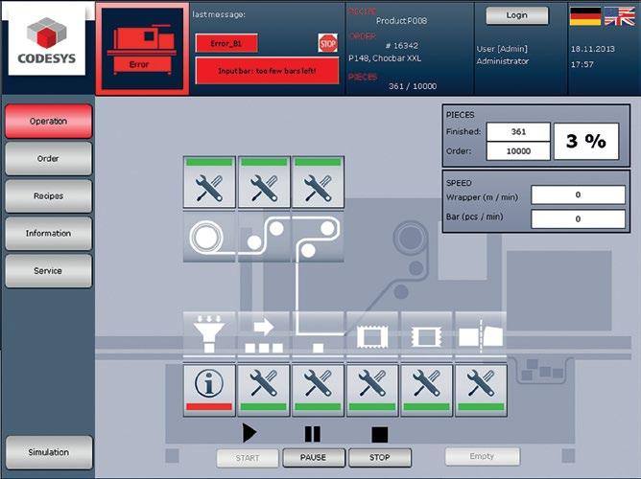Click the '17:57' time text
Image resolution: width=641 pixels, height=479 pixels.
pos(582,64)
